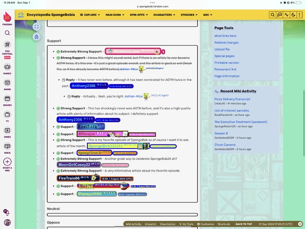305x229 pixels.
Task: Open Offlinejoe user signature
Action: click(x=102, y=134)
